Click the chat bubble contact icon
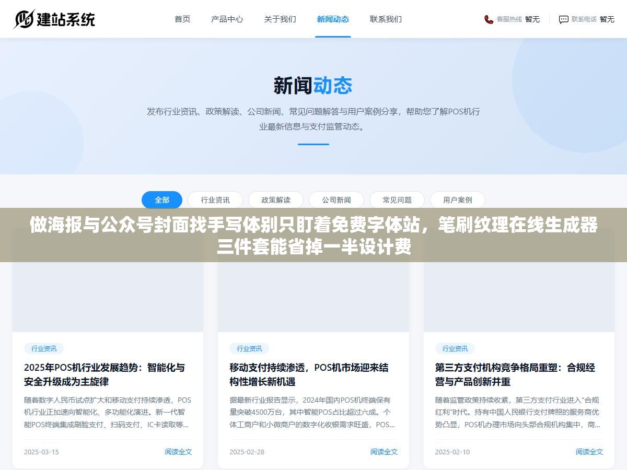 (x=564, y=19)
